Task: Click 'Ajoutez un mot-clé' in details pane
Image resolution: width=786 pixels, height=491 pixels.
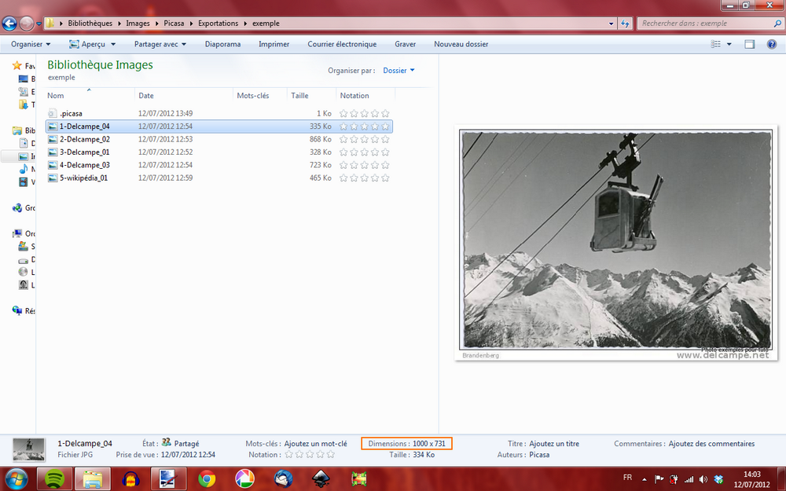Action: coord(315,443)
